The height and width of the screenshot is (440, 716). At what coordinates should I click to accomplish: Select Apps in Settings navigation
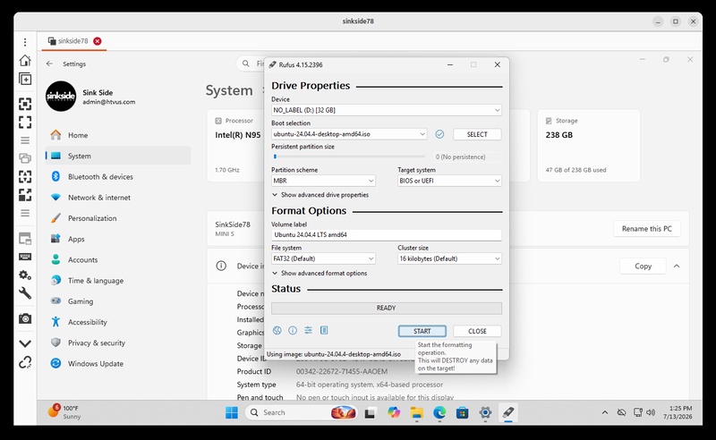(118, 239)
